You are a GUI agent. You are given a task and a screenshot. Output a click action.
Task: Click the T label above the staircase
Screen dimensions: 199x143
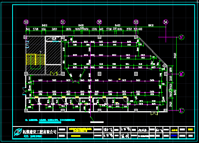click(x=40, y=52)
